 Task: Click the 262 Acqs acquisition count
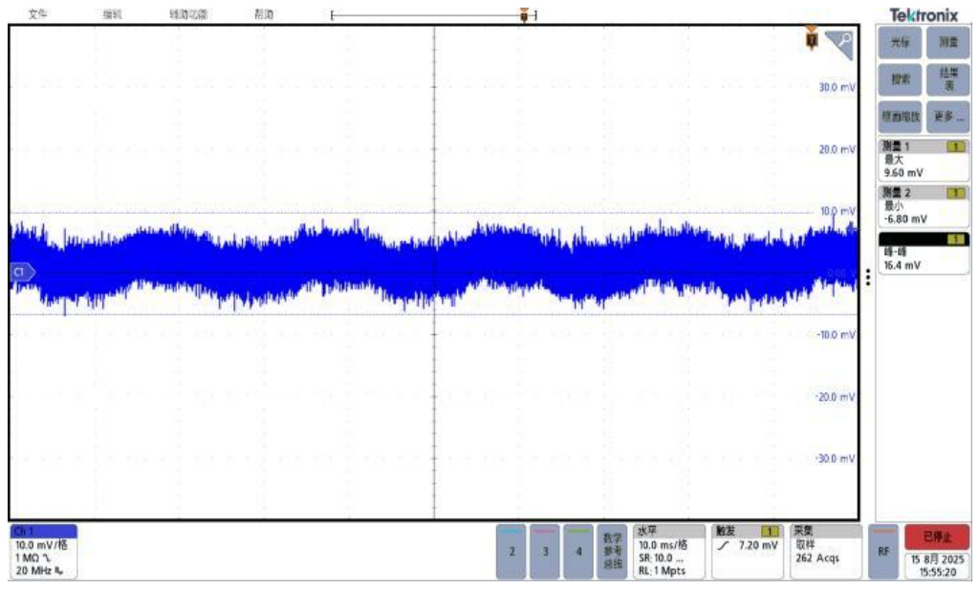coord(817,557)
